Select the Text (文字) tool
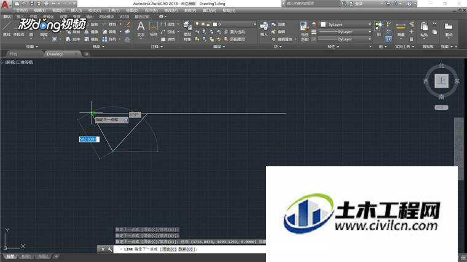This screenshot has height=262, width=467. 141,29
